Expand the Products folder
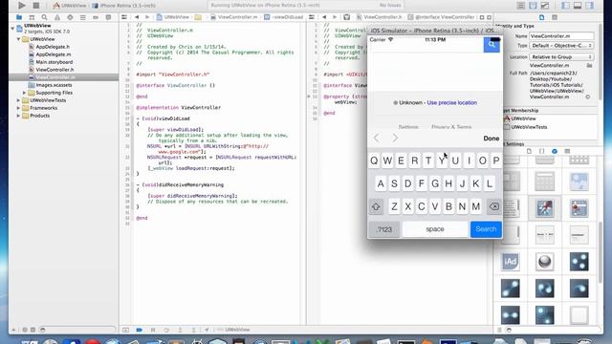 [x=18, y=116]
